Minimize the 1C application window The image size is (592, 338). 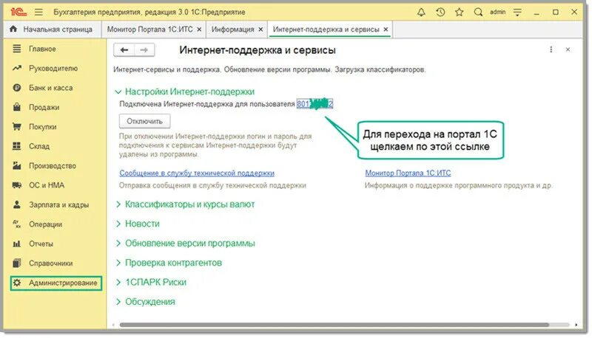pos(536,13)
